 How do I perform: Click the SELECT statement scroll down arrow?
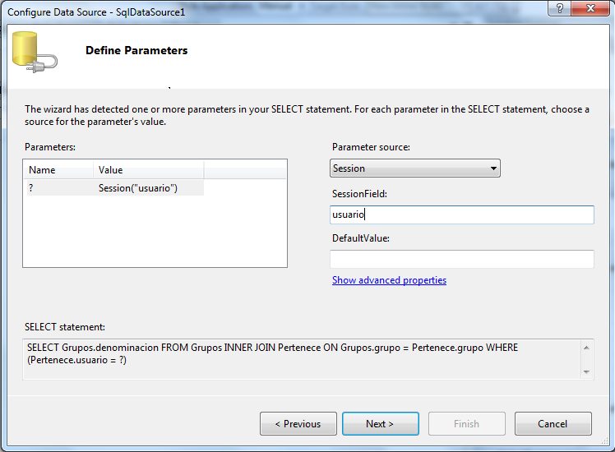tap(586, 371)
